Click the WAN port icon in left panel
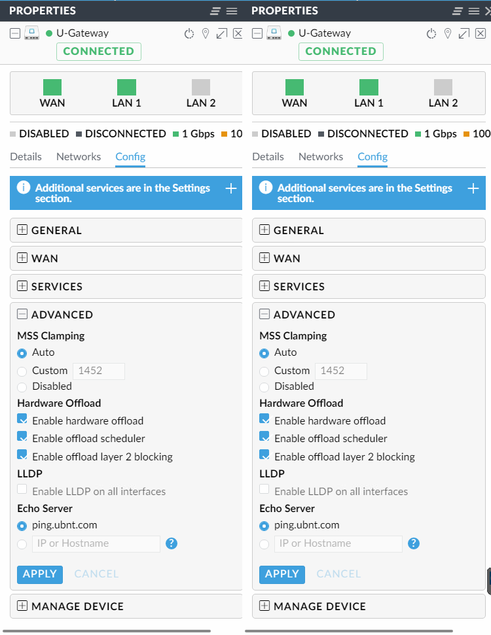 tap(52, 88)
